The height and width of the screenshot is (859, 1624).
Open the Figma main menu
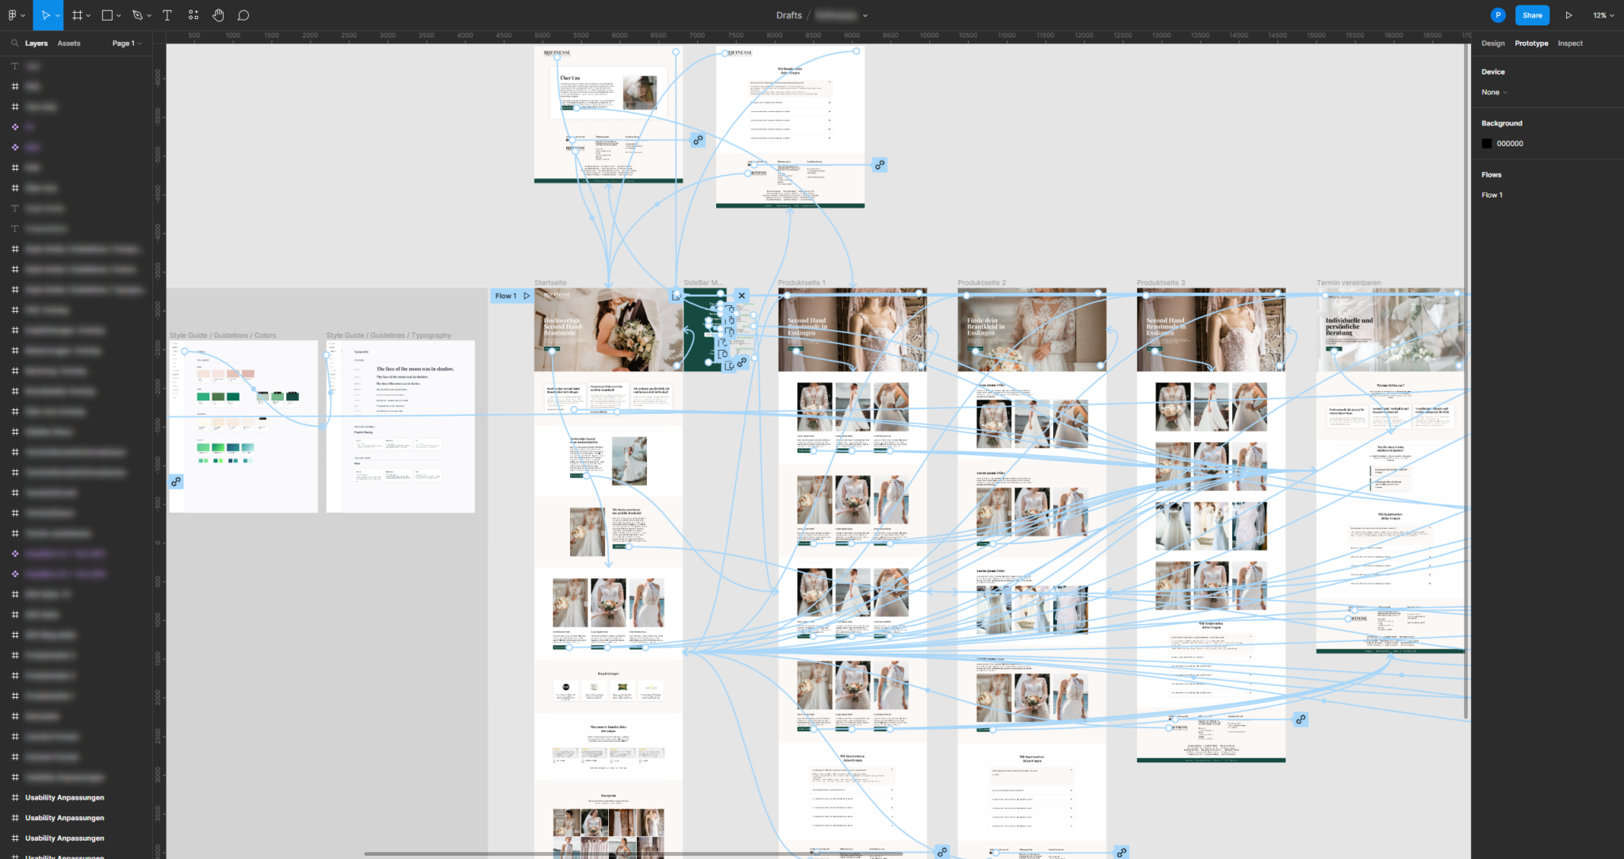point(11,14)
